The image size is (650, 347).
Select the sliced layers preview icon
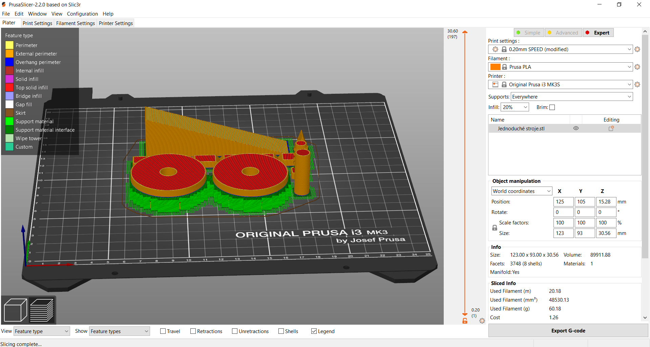(42, 310)
